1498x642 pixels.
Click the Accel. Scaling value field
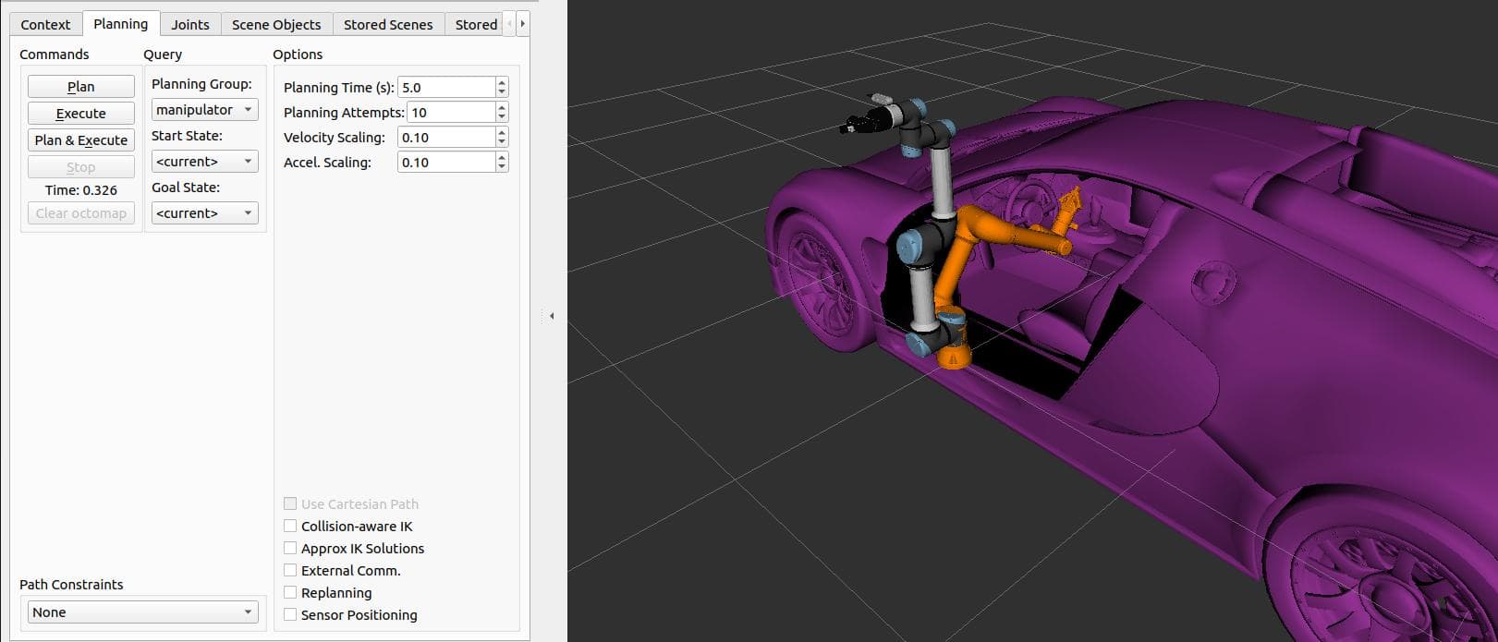(x=447, y=163)
